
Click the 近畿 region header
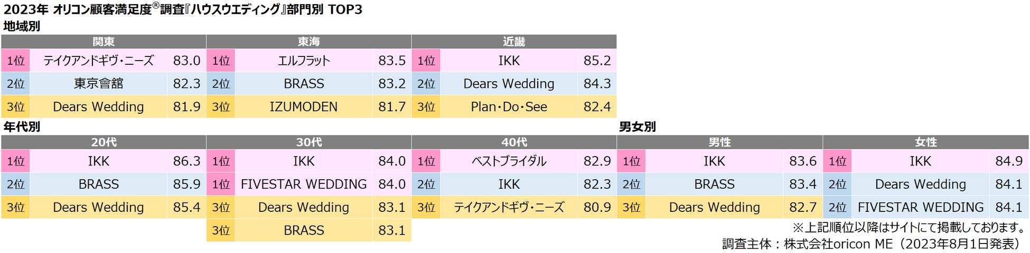pos(513,42)
